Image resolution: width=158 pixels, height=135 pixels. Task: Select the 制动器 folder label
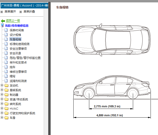[x=14, y=95]
